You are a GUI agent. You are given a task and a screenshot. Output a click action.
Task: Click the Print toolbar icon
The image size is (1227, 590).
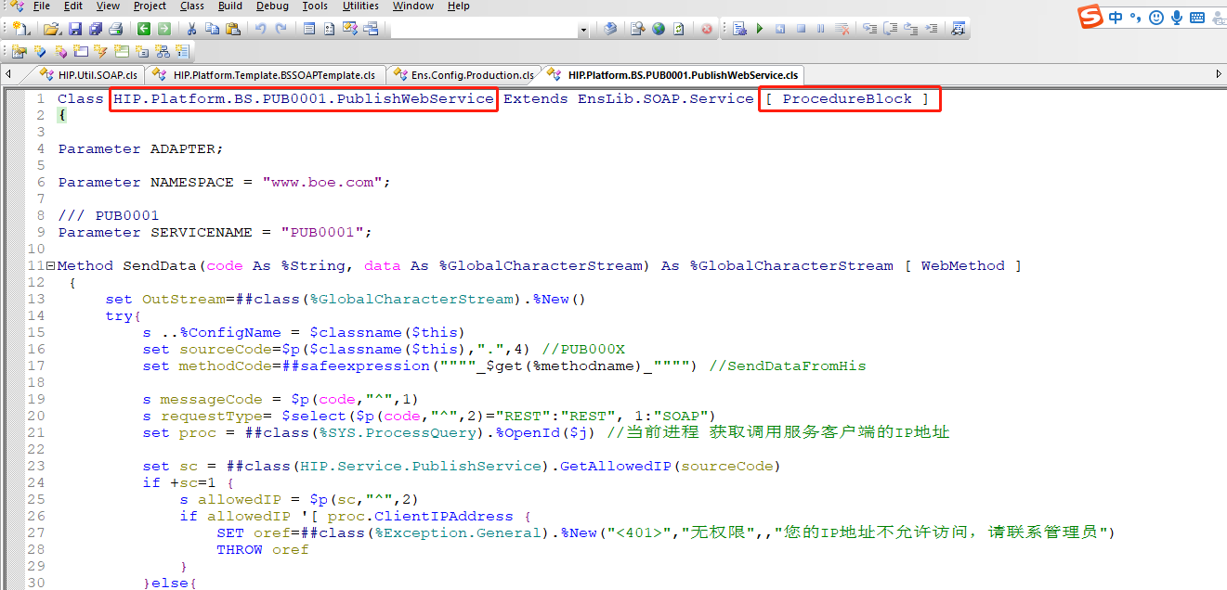tap(114, 29)
